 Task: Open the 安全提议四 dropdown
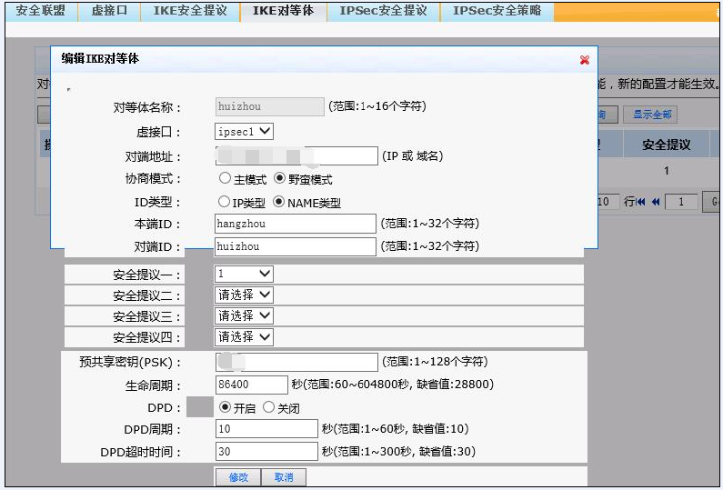pos(244,337)
